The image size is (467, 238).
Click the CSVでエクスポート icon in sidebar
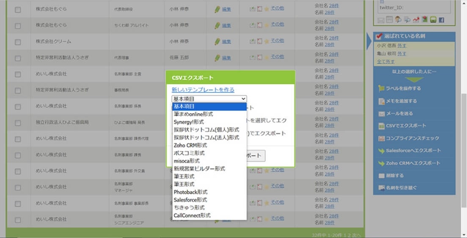[x=381, y=126]
